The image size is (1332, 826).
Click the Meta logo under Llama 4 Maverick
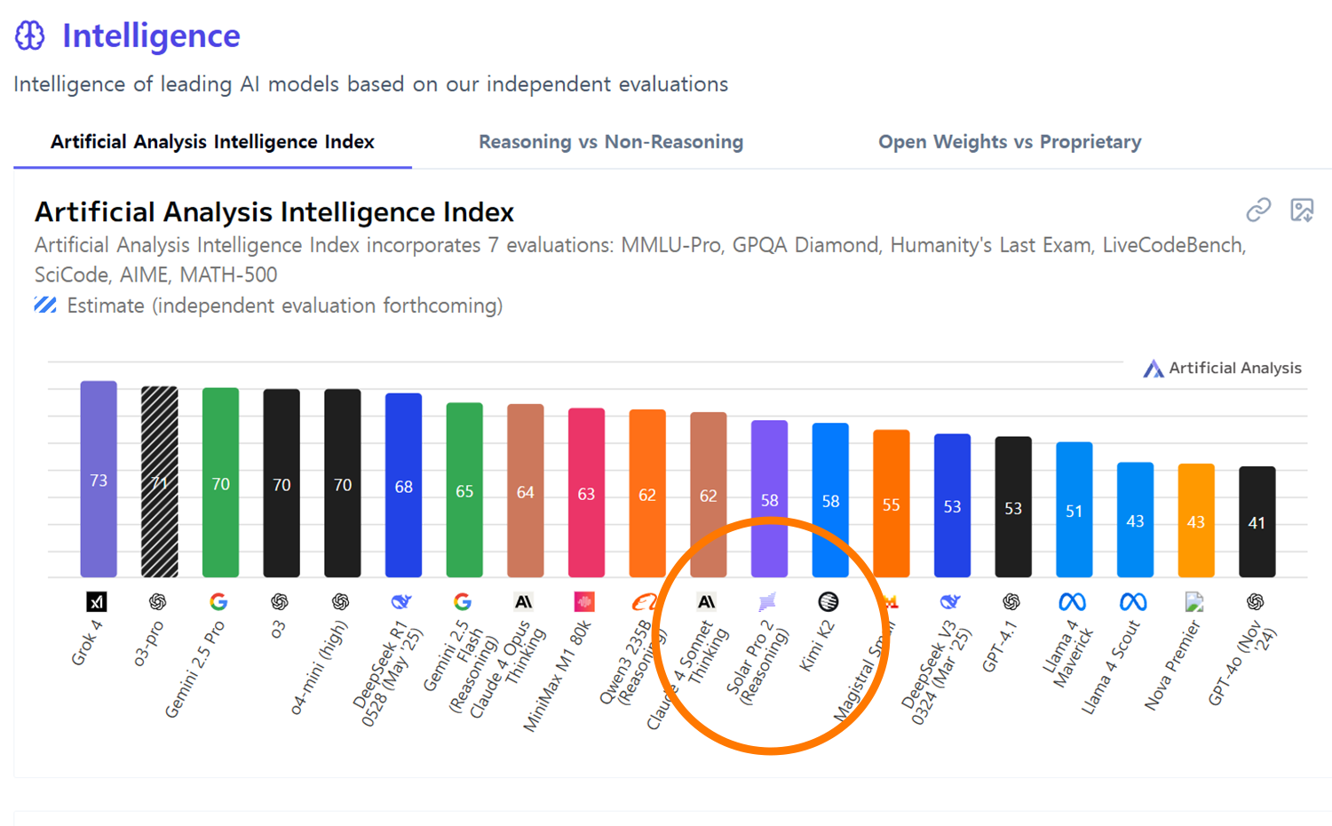1072,602
